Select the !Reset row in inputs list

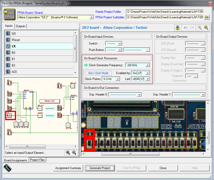point(39,40)
